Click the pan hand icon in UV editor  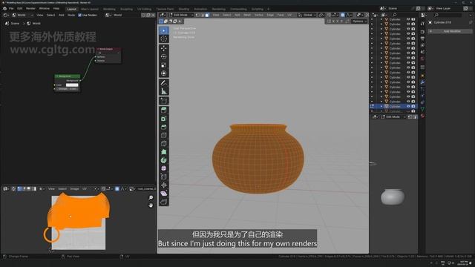coord(151,205)
